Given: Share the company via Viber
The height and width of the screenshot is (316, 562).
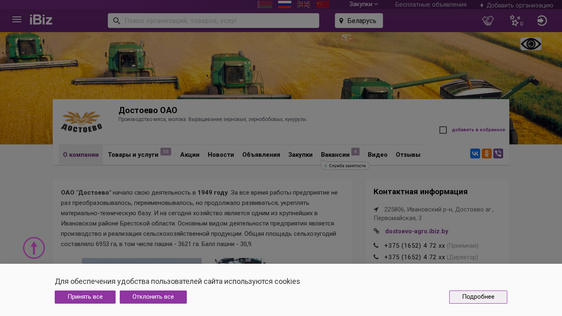Looking at the screenshot, I should 498,153.
